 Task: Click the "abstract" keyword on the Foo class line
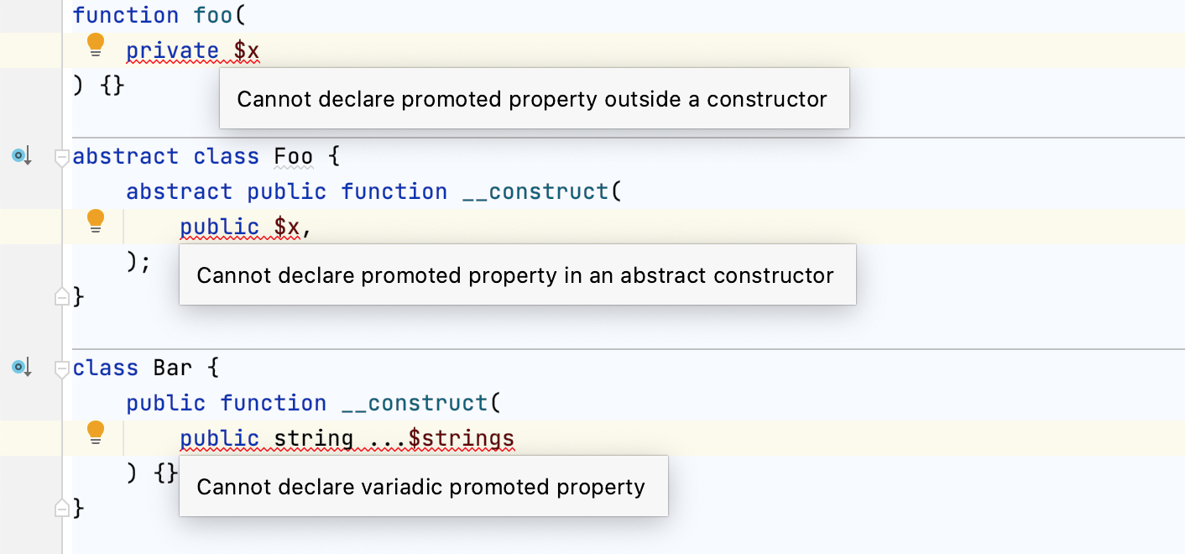(x=124, y=156)
